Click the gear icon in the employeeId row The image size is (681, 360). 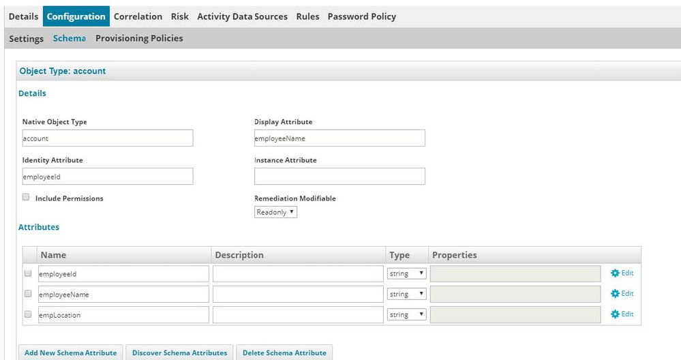tap(615, 273)
